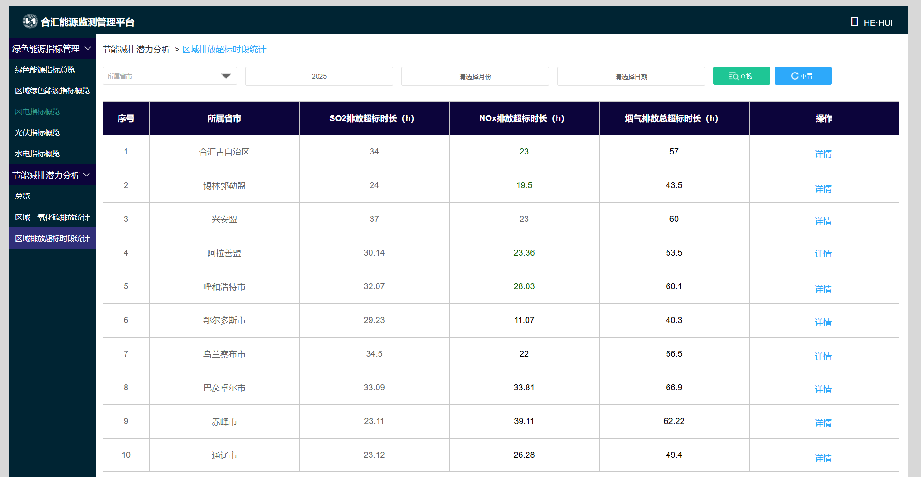Open the hydropower indicator overview page
921x477 pixels.
(x=37, y=154)
